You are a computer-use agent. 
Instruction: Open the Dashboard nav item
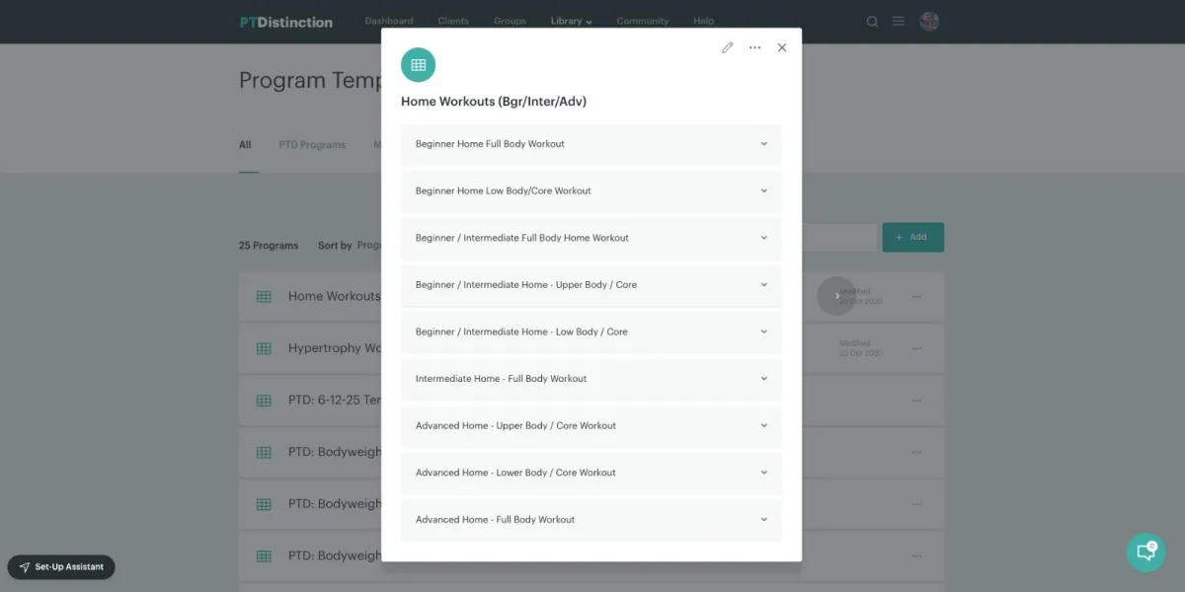coord(389,21)
